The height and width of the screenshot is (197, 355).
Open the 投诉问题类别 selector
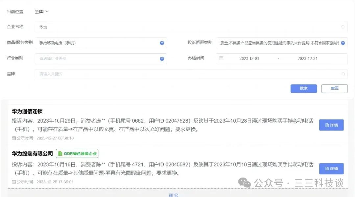tap(282, 43)
